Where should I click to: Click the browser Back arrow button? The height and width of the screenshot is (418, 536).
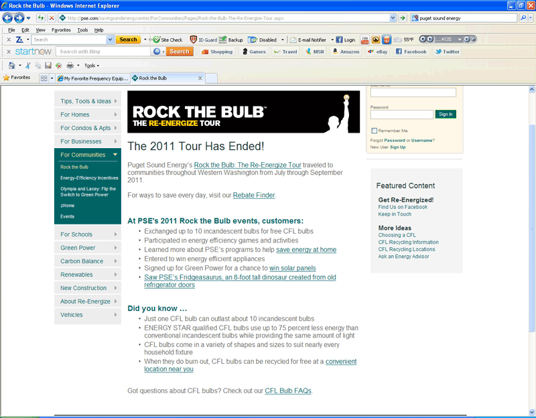(9, 18)
